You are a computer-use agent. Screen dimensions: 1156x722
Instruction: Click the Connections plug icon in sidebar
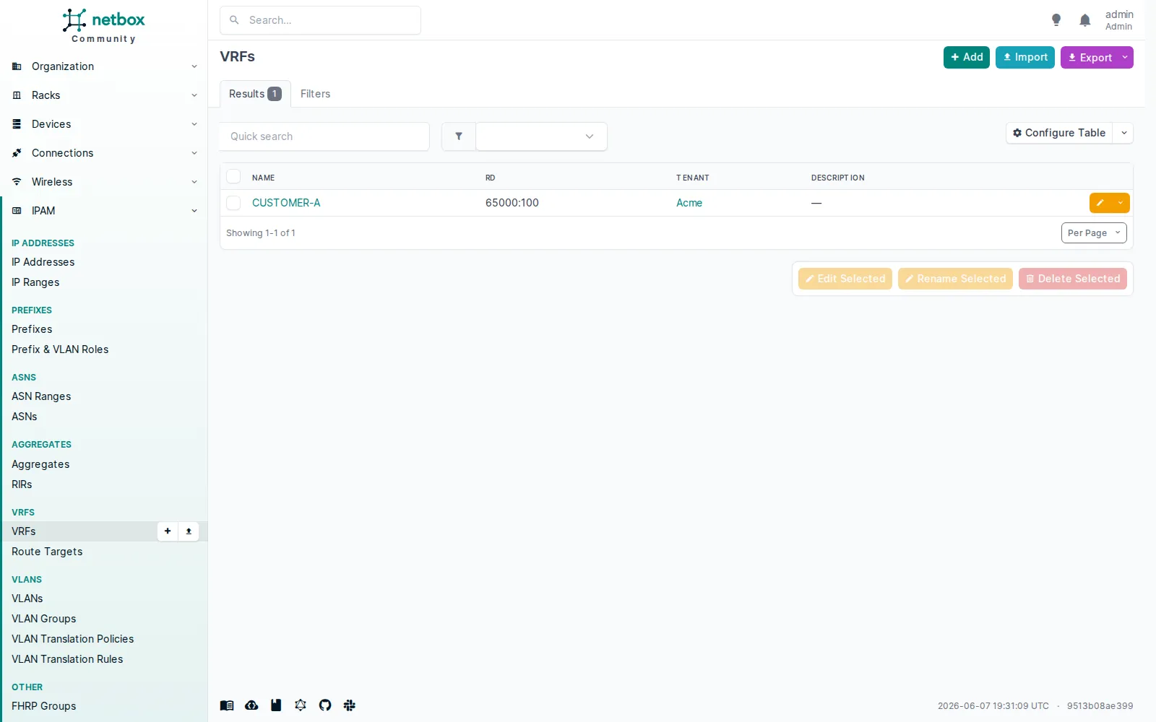[17, 153]
